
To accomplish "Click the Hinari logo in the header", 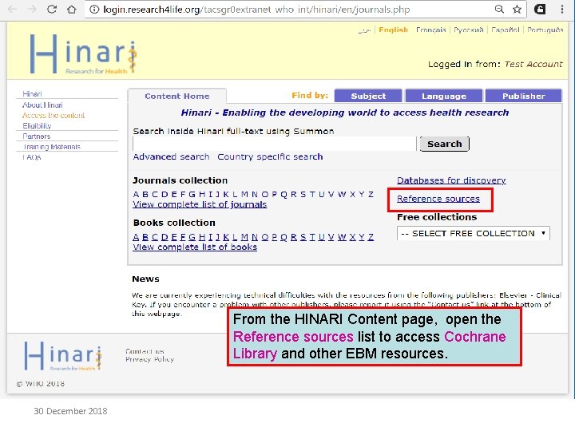I will pos(83,54).
